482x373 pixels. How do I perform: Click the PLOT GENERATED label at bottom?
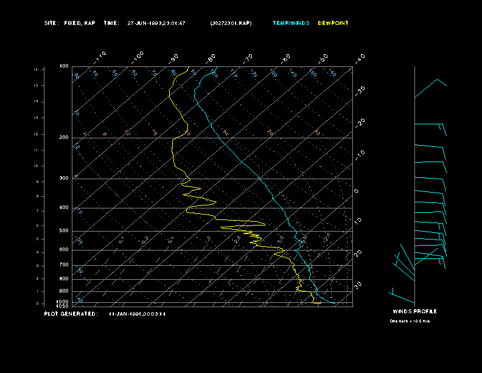[71, 314]
